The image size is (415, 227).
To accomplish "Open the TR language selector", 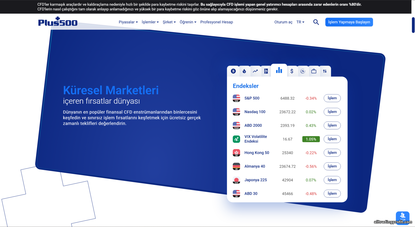I will [300, 22].
